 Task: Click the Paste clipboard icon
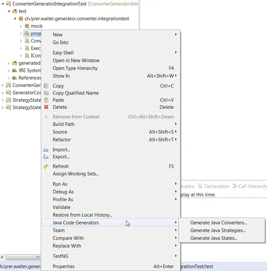point(46,100)
